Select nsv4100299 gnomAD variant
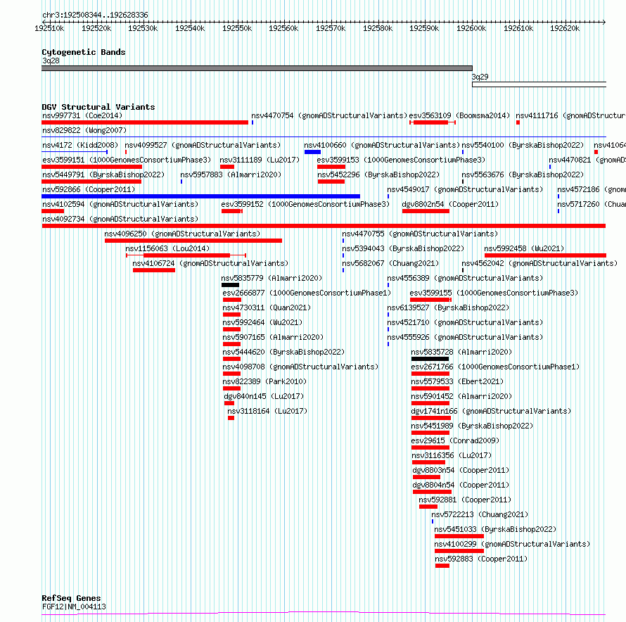Viewport: 626px width, 622px height. (x=512, y=544)
